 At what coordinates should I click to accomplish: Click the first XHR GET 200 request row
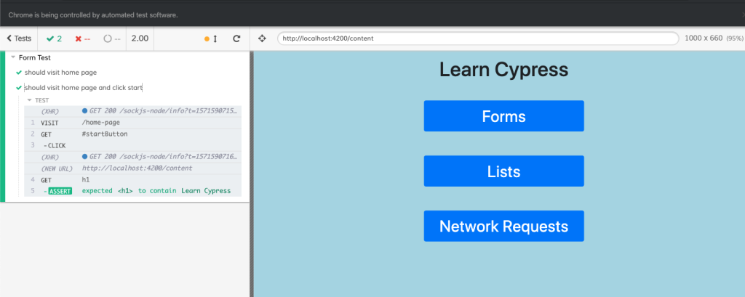click(131, 111)
